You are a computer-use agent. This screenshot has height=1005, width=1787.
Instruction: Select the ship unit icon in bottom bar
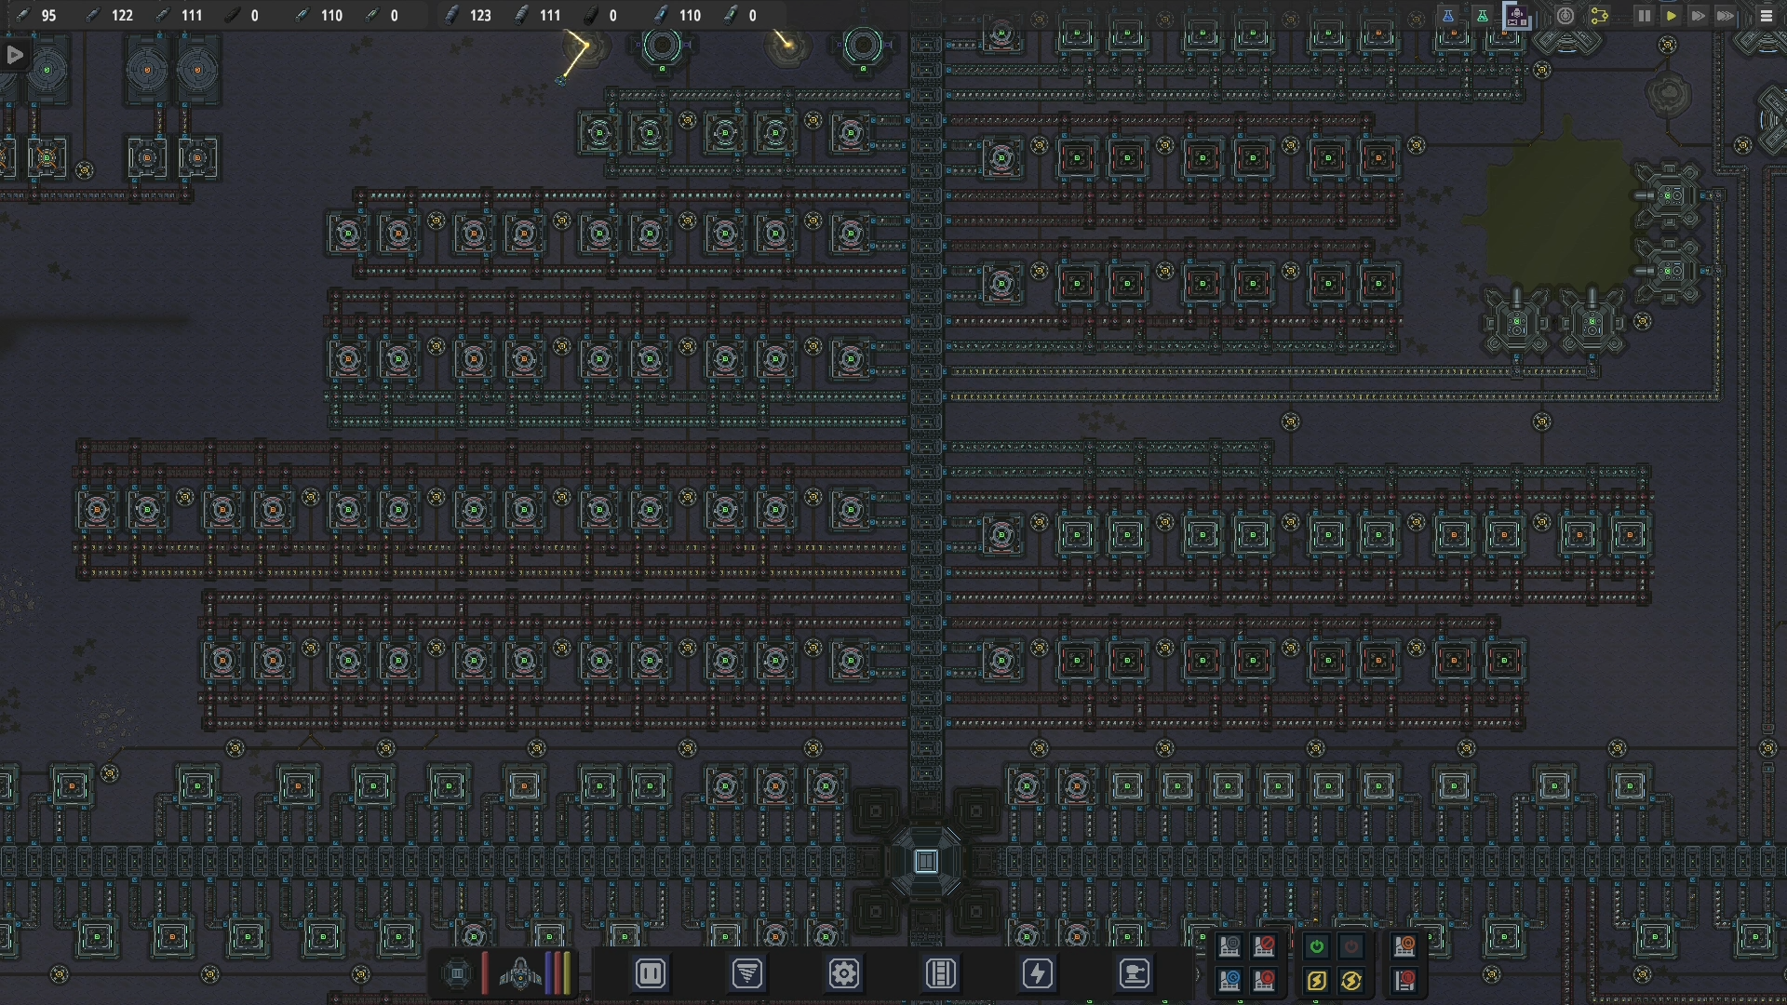click(520, 974)
